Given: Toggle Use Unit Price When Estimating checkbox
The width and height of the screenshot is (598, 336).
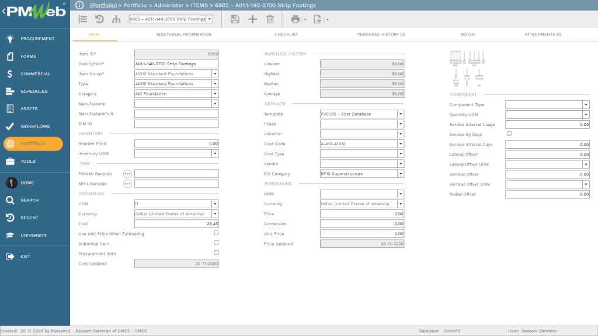Looking at the screenshot, I should click(x=216, y=233).
